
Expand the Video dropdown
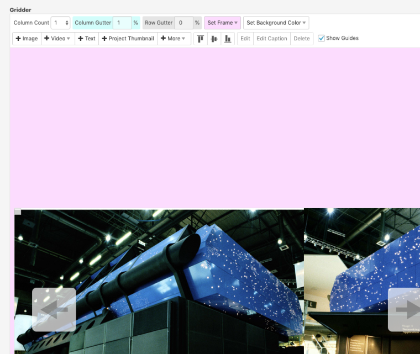pos(58,39)
